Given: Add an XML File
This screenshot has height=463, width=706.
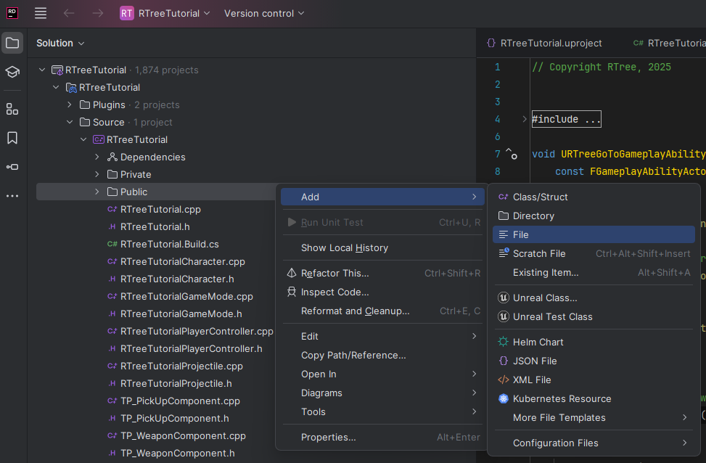Looking at the screenshot, I should pyautogui.click(x=594, y=380).
